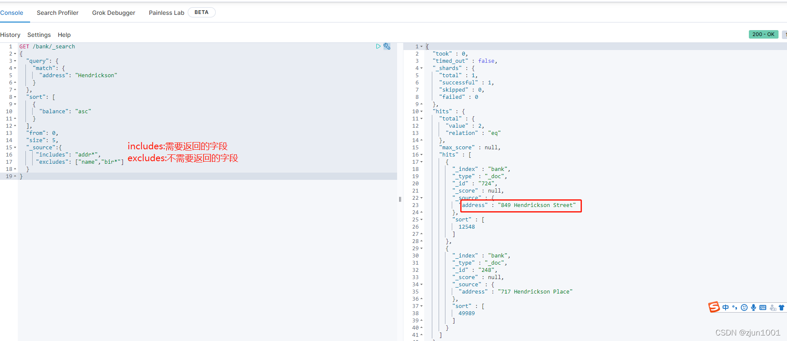The width and height of the screenshot is (787, 341).
Task: Open the History panel
Action: pyautogui.click(x=10, y=35)
